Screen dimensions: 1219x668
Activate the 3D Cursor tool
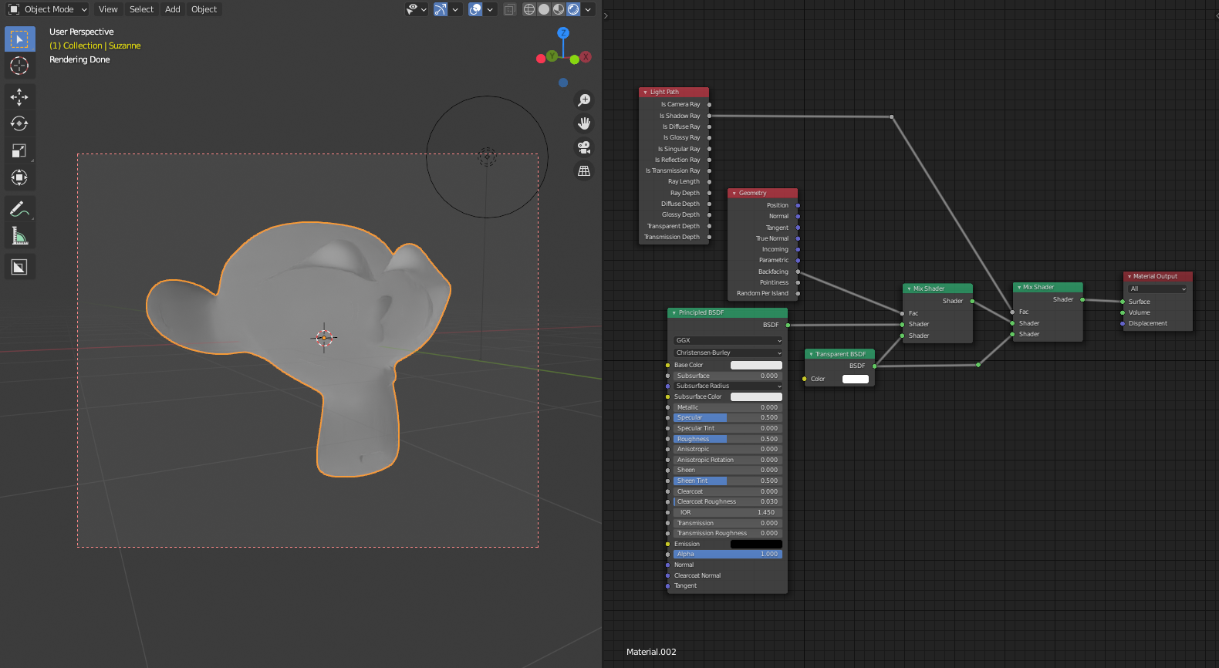(19, 66)
